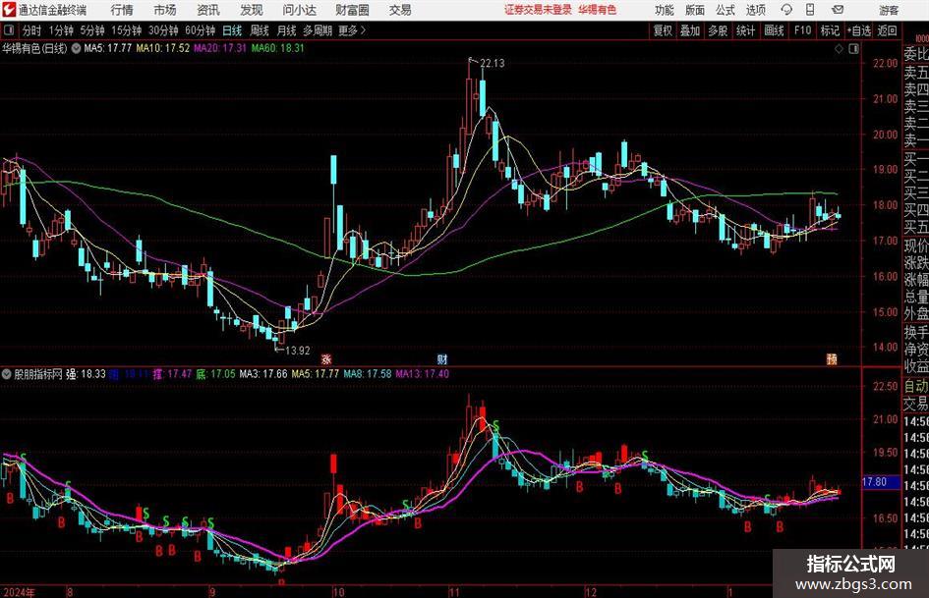Click the MA13: 17.40 indicator value
The width and height of the screenshot is (929, 598).
click(423, 374)
